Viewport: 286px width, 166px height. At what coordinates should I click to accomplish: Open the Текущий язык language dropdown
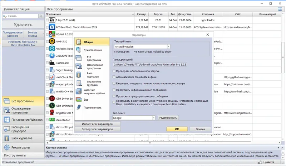pos(169,47)
